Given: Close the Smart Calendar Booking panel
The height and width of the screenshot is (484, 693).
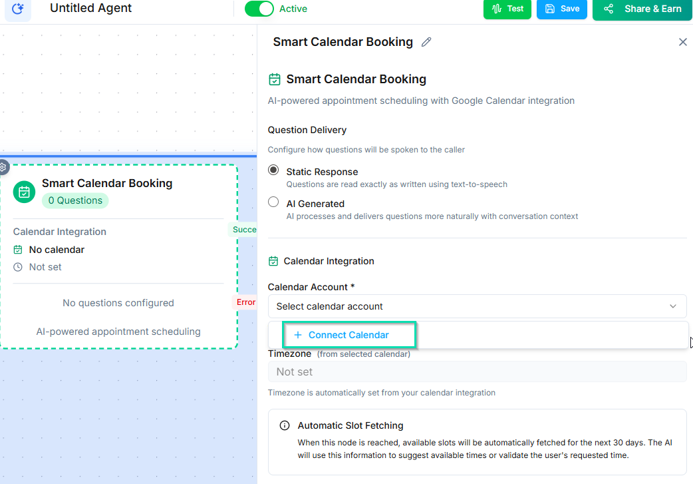Looking at the screenshot, I should pyautogui.click(x=682, y=41).
